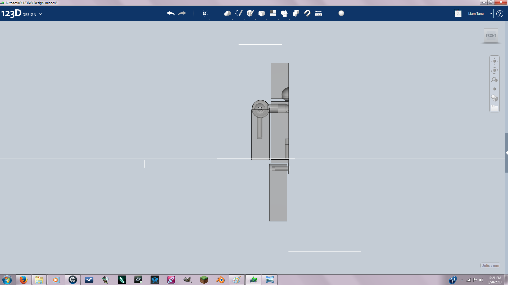This screenshot has width=508, height=285.
Task: Select the Zoom magnifier tool
Action: [x=495, y=80]
